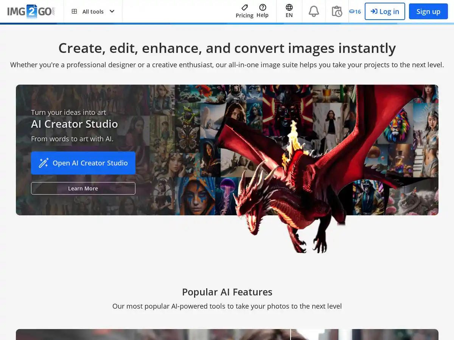The height and width of the screenshot is (340, 454).
Task: Click the grid icon next to All tools
Action: tap(75, 11)
